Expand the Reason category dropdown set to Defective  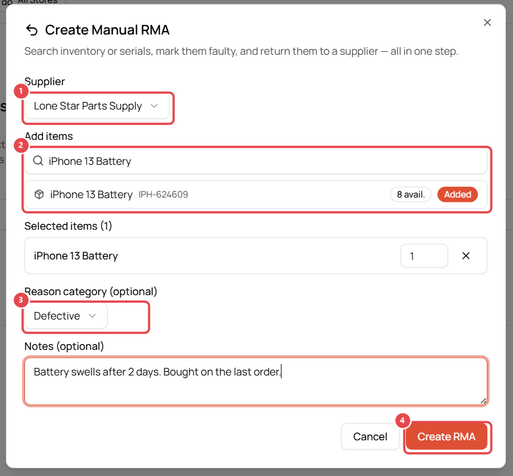(65, 316)
